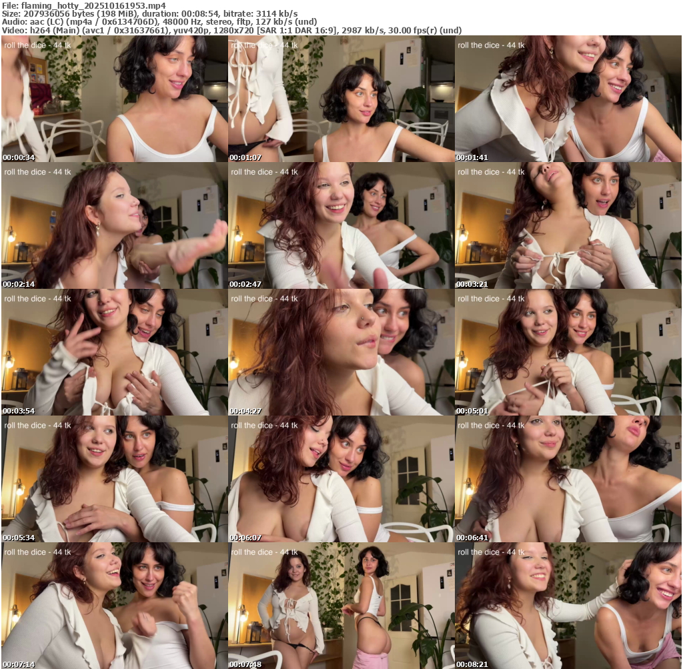The width and height of the screenshot is (683, 669).
Task: Pick the frame stamped 00:03:54
Action: tap(115, 352)
